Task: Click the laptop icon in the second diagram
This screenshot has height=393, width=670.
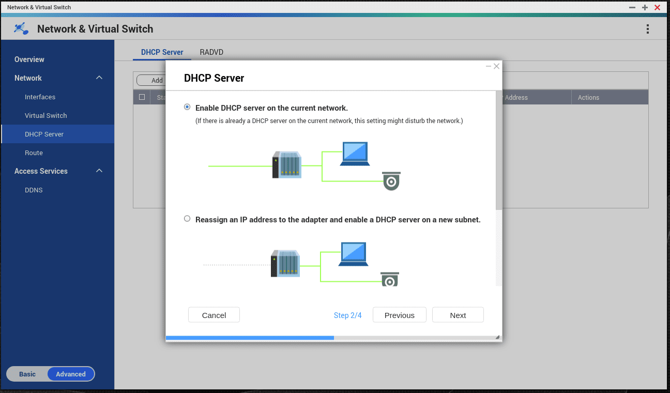Action: click(354, 254)
